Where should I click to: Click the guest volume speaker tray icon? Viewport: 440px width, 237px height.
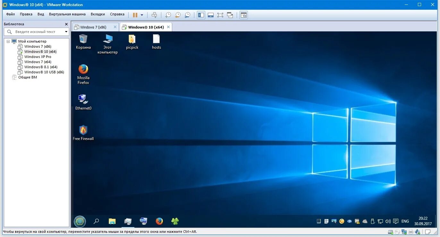click(x=388, y=221)
